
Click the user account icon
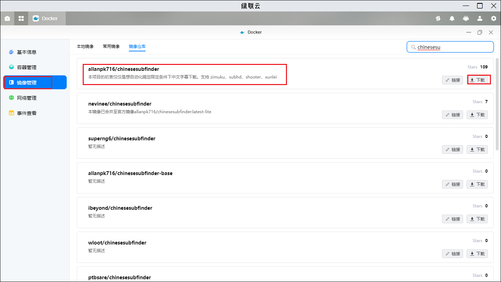point(480,18)
